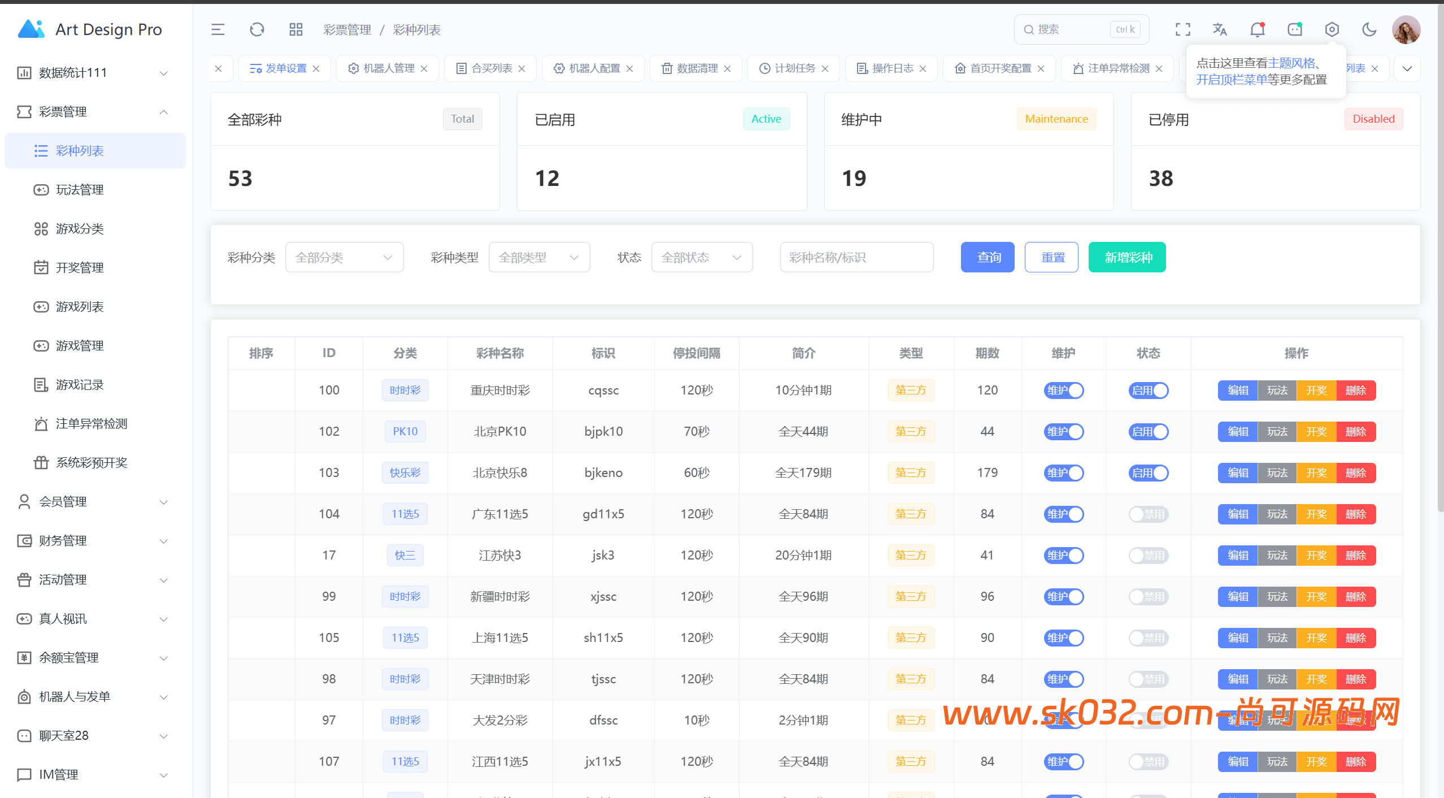
Task: Open the notifications bell
Action: [x=1257, y=29]
